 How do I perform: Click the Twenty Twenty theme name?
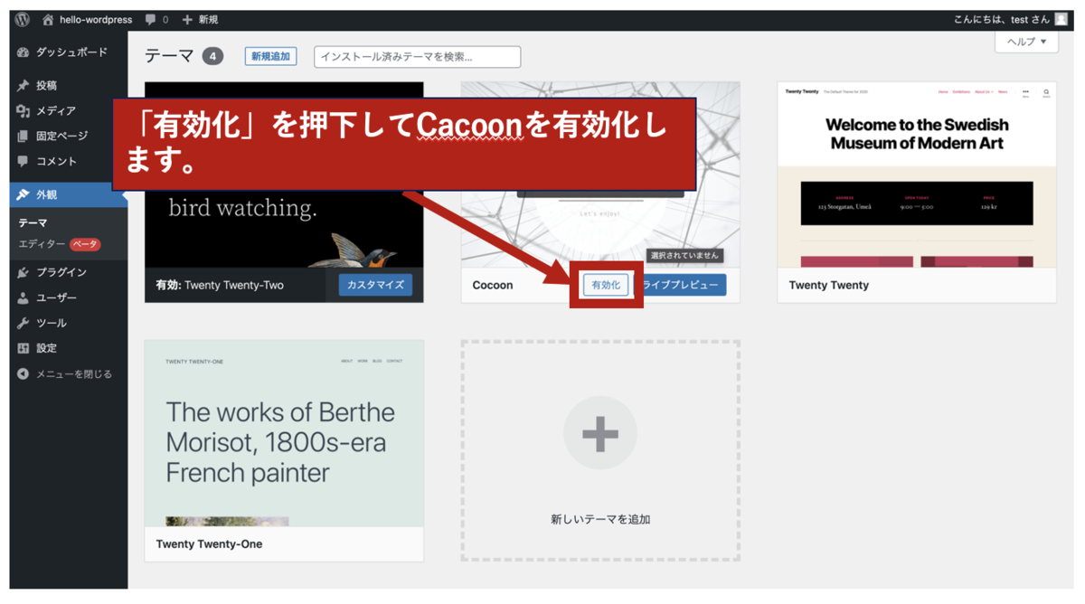[x=829, y=285]
